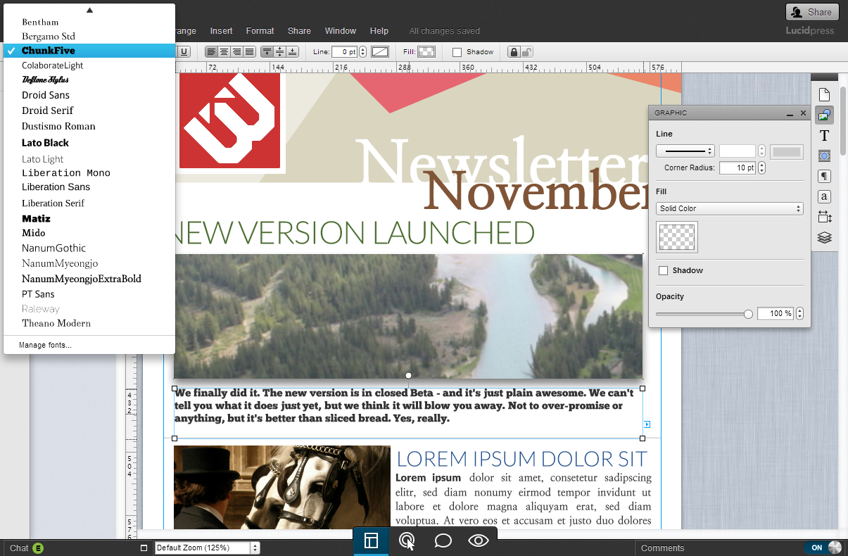
Task: Open the Solid Color fill type dropdown
Action: tap(730, 208)
